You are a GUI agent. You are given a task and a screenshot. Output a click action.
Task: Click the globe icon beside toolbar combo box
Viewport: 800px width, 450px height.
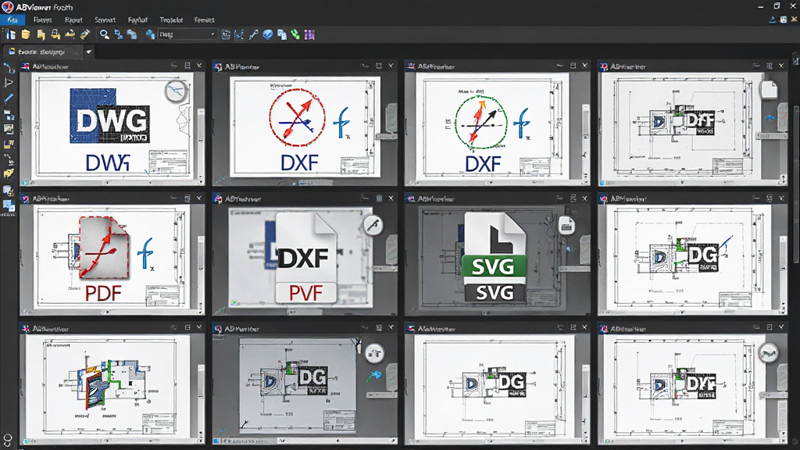pyautogui.click(x=150, y=34)
